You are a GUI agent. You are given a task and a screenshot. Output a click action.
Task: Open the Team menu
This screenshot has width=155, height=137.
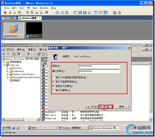pyautogui.click(x=35, y=8)
